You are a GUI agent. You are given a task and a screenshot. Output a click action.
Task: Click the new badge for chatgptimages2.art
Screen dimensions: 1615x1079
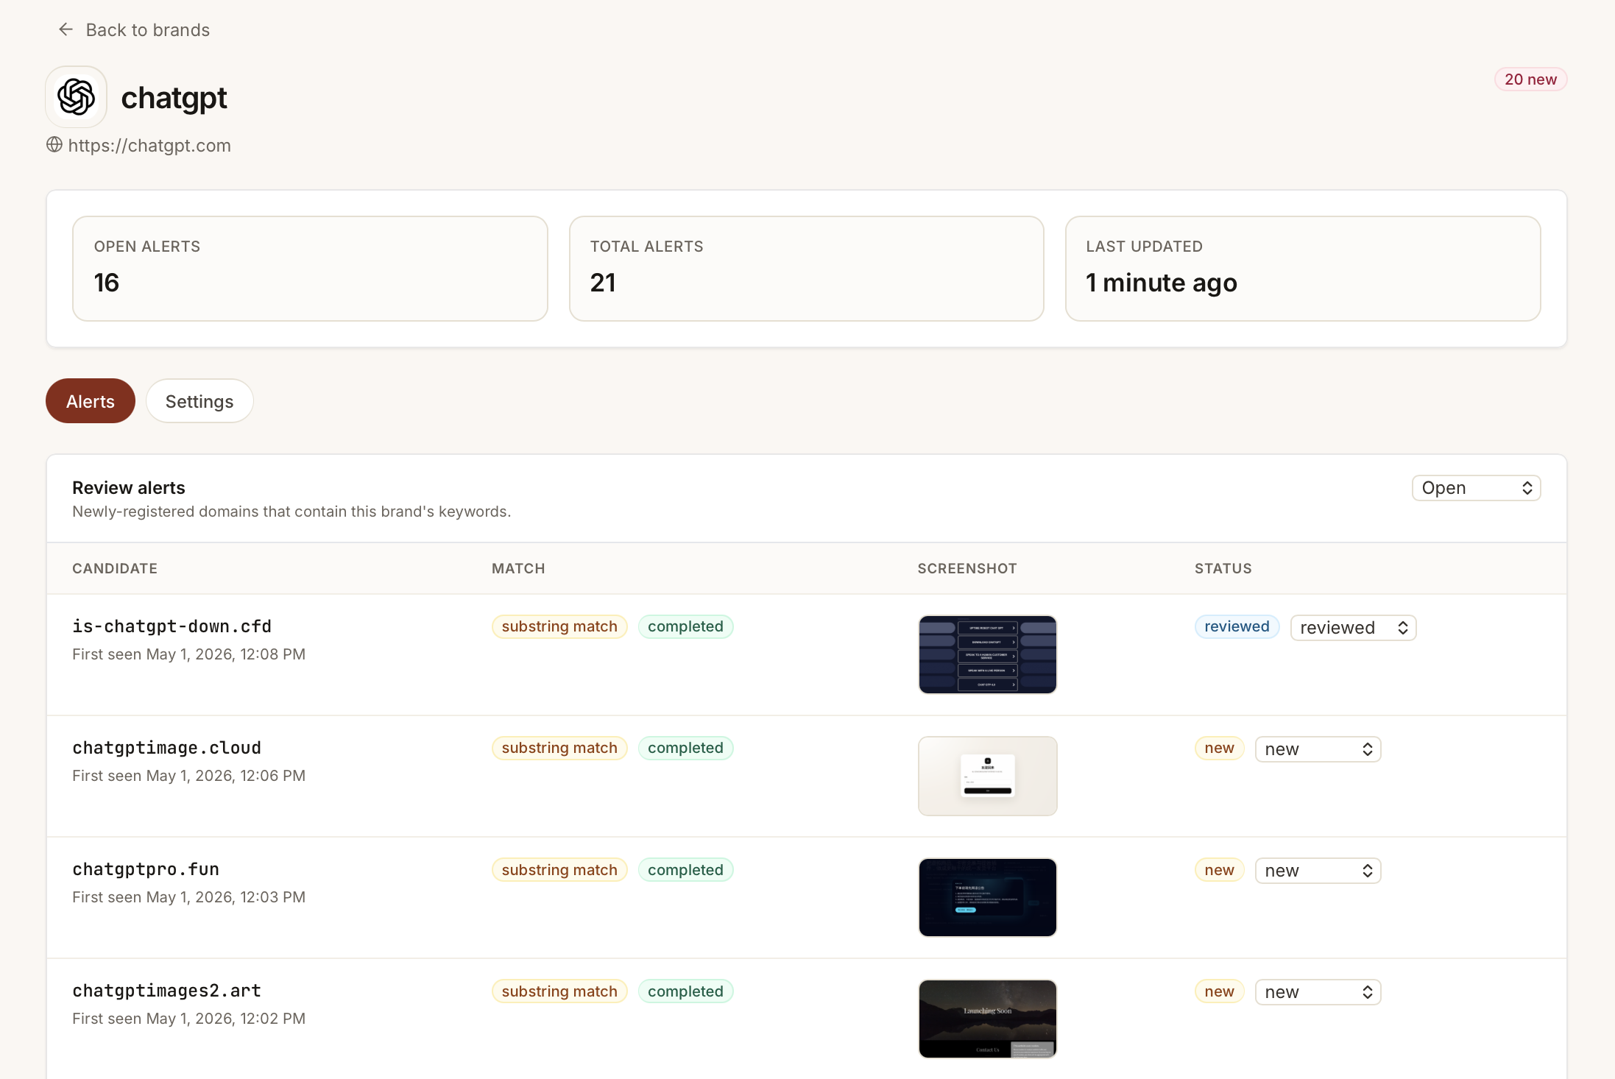pyautogui.click(x=1219, y=991)
